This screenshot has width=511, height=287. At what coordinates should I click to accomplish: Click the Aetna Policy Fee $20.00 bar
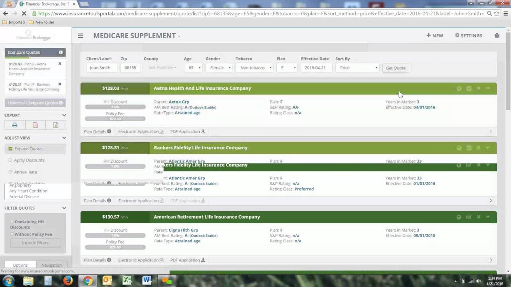tap(115, 119)
